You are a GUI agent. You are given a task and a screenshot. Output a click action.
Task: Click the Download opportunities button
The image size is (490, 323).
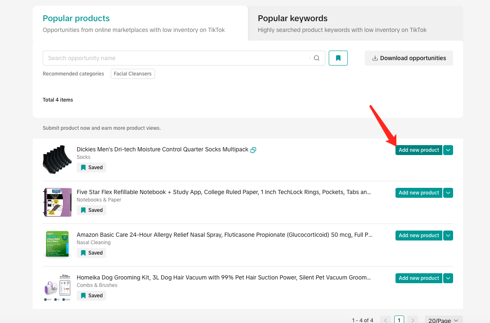point(409,58)
